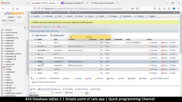Open the Operations tab
The image size is (182, 102).
point(126,16)
